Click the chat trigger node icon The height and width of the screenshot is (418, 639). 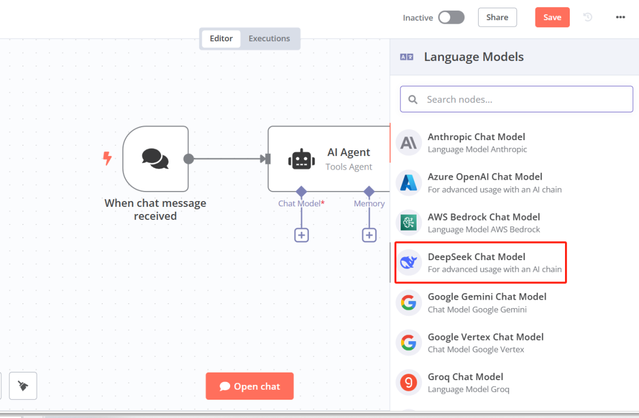point(155,158)
